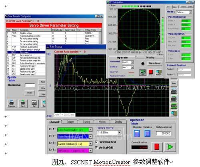
Task: Click the Hexadecimal input field
Action: coord(30,85)
